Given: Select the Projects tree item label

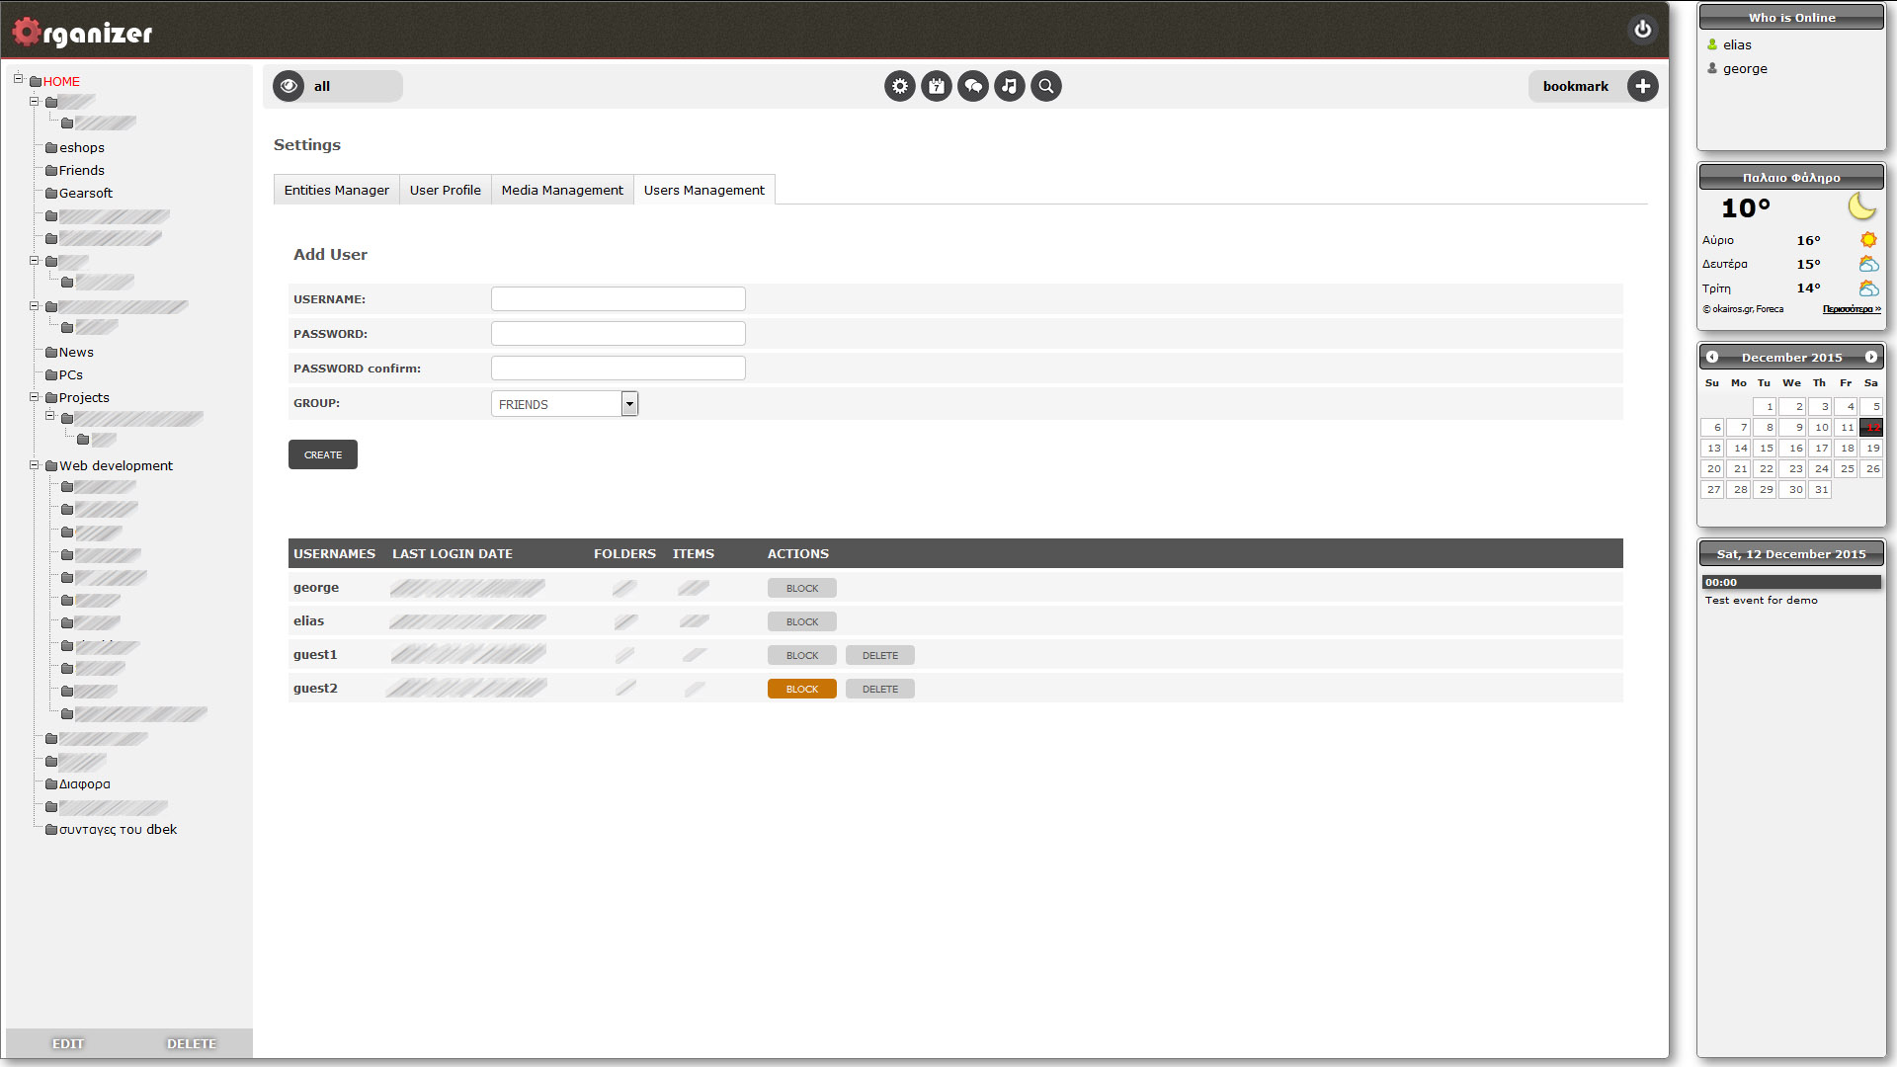Looking at the screenshot, I should tap(84, 397).
